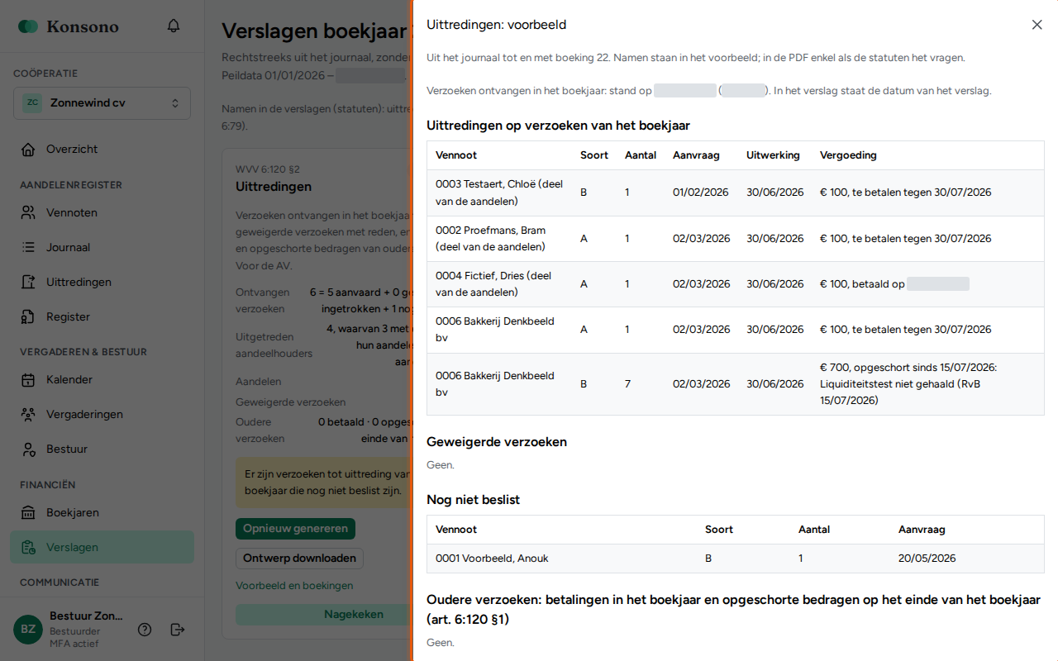This screenshot has width=1058, height=661.
Task: Click the Bestuur person icon
Action: tap(28, 449)
